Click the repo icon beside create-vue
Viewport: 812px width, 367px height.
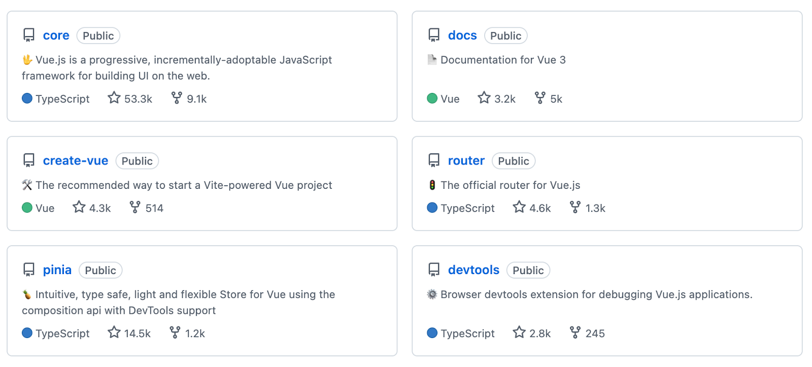tap(29, 160)
